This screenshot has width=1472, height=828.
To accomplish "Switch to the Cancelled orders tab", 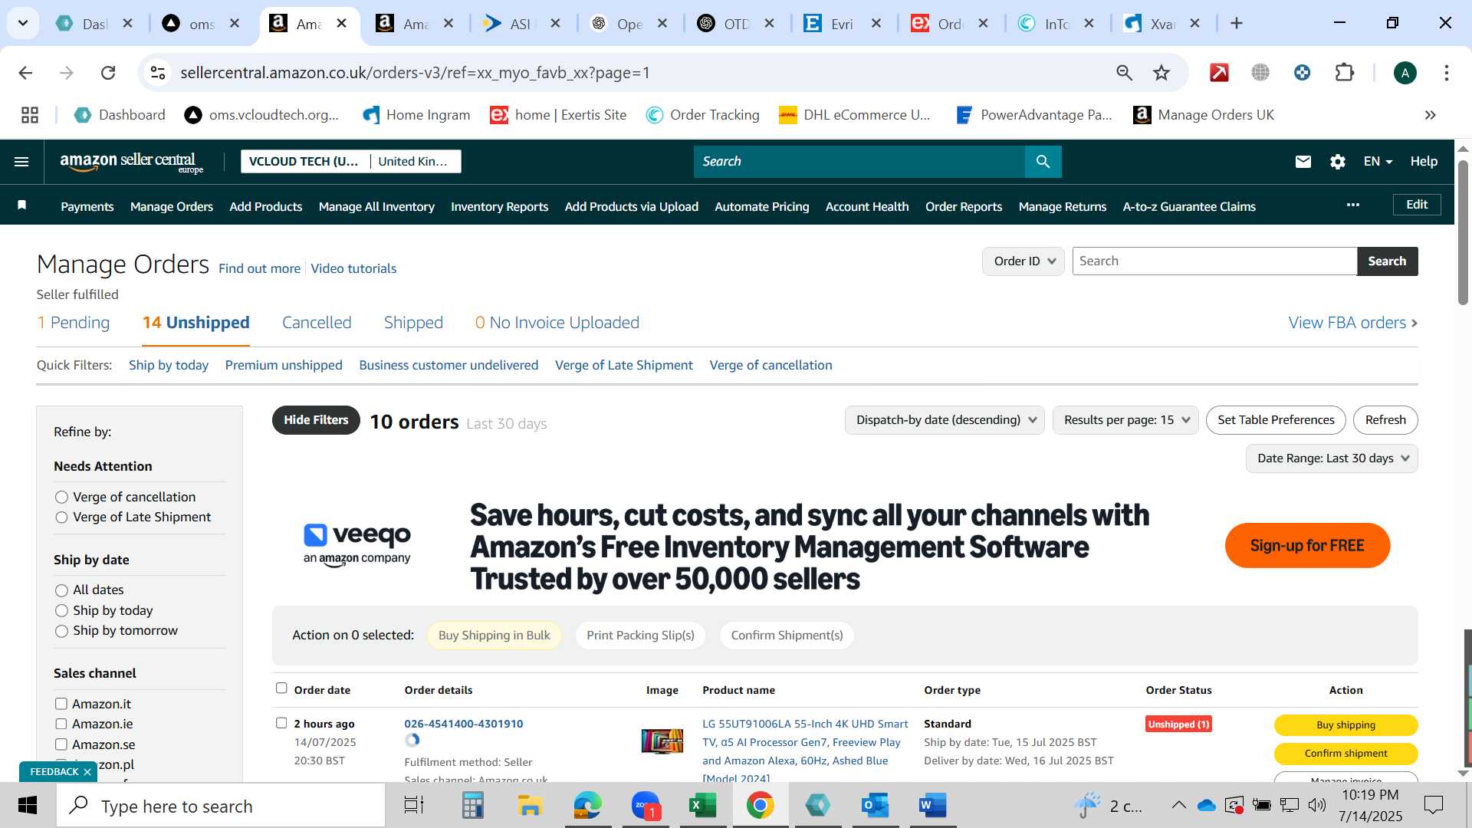I will [x=317, y=323].
